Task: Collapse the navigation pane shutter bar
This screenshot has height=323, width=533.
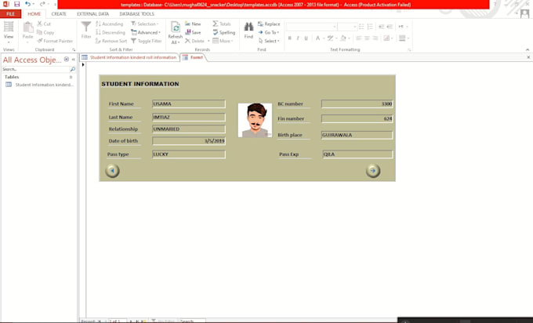Action: pos(74,60)
